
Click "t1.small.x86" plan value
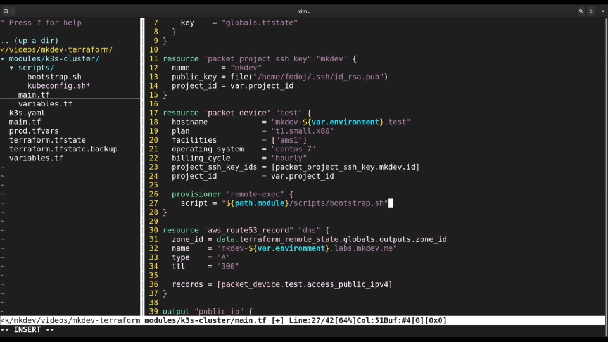pos(303,131)
